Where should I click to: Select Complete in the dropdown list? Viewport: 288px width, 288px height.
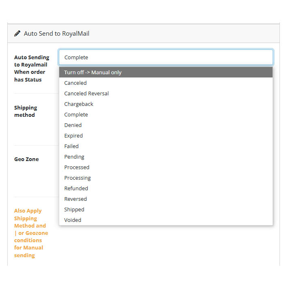pos(166,115)
